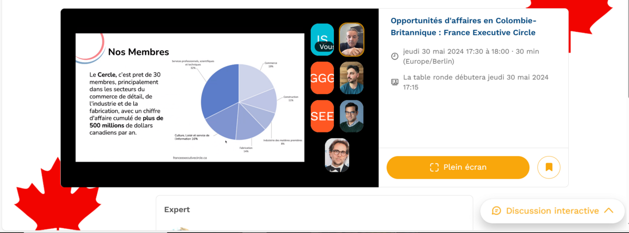629x233 pixels.
Task: Enter full screen with the Plein écran button
Action: coord(458,168)
